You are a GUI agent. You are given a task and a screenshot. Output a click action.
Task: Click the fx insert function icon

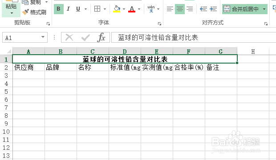[x=101, y=37]
